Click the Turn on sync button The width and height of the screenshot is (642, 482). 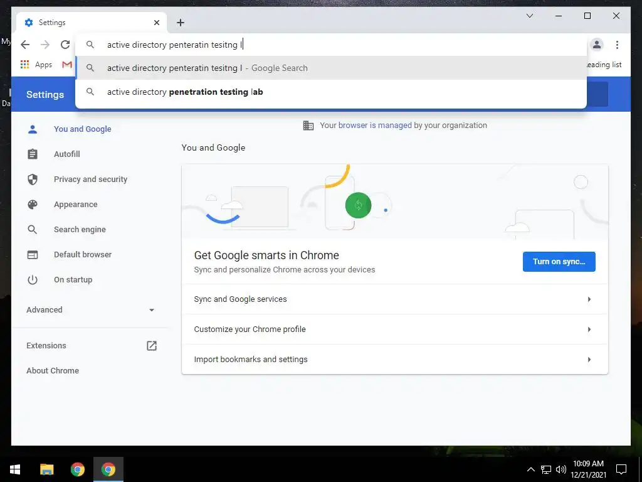pyautogui.click(x=559, y=262)
